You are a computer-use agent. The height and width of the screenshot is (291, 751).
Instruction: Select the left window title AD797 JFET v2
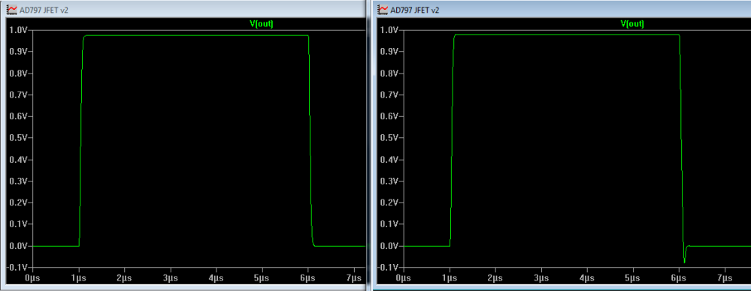44,10
